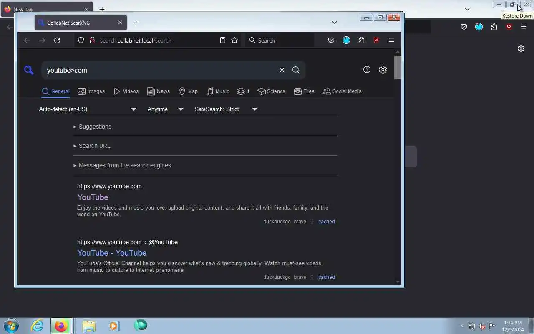Image resolution: width=534 pixels, height=334 pixels.
Task: Click the insecure connection padlock icon
Action: [93, 40]
